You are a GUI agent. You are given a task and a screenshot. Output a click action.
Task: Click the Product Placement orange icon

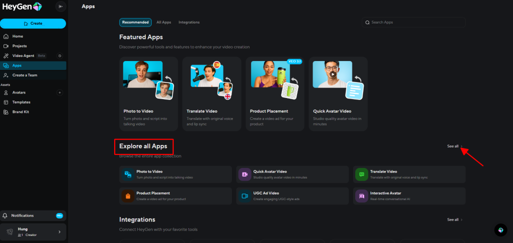click(x=127, y=196)
